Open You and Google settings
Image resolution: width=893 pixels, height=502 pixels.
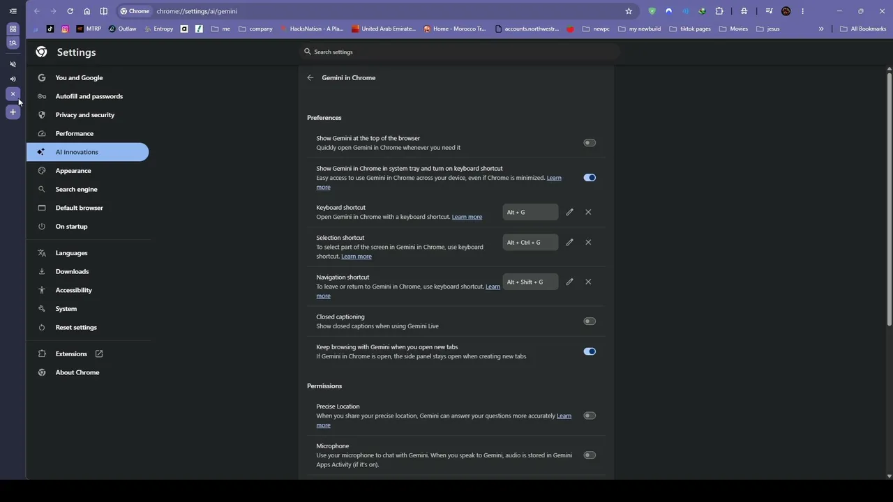point(87,77)
